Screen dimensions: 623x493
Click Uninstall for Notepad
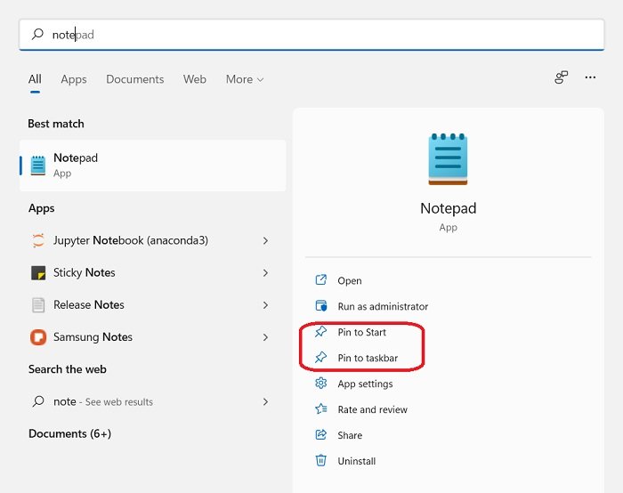pos(356,461)
